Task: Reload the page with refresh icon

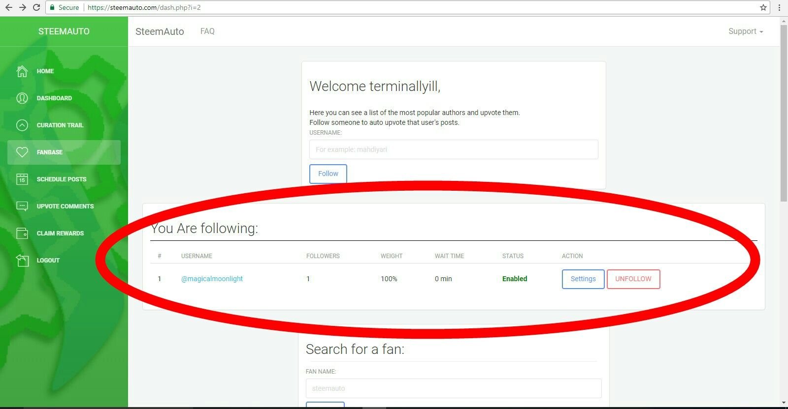Action: pyautogui.click(x=36, y=7)
